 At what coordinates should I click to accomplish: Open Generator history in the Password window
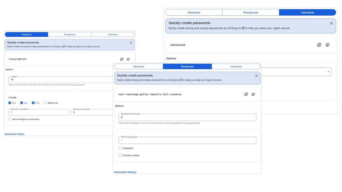pyautogui.click(x=15, y=134)
